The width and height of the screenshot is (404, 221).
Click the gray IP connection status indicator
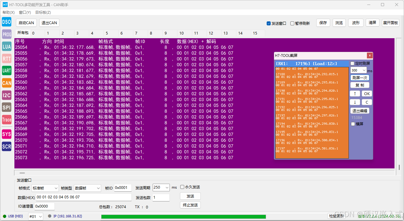click(50, 216)
